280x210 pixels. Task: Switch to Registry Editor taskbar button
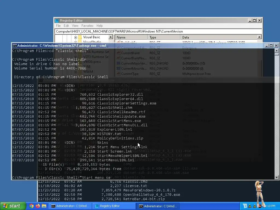[x=114, y=206]
